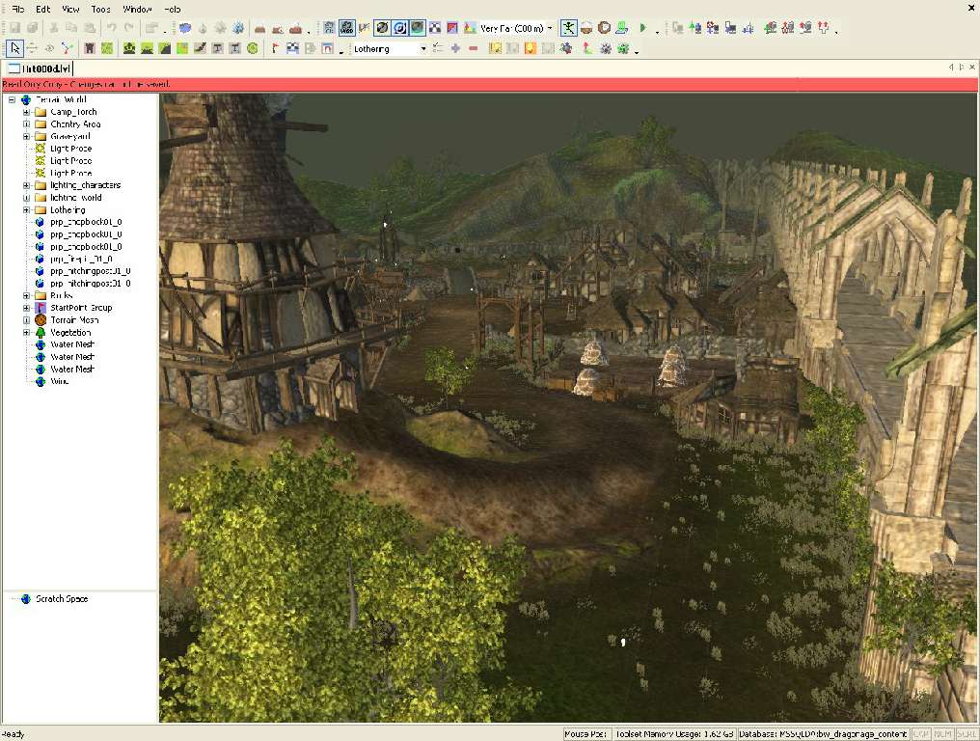Click the running stick figure icon
The image size is (980, 741).
tap(568, 28)
